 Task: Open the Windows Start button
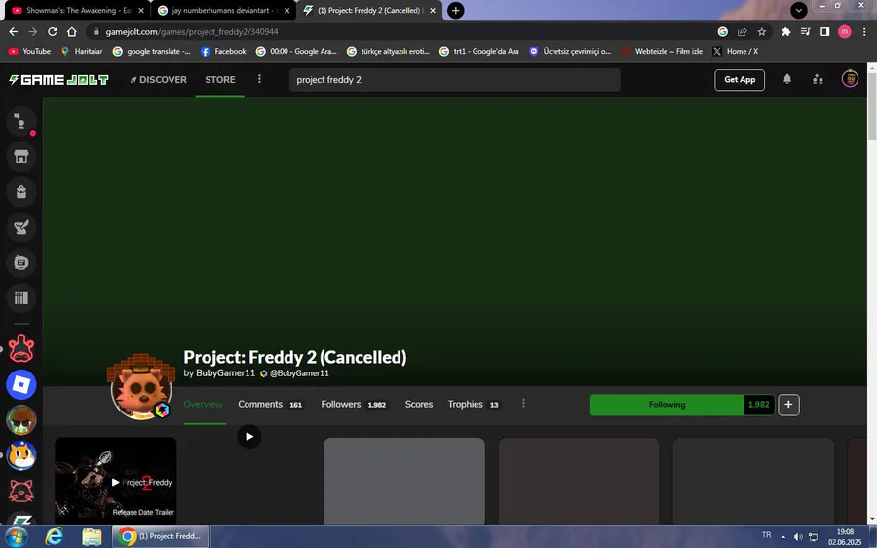(15, 536)
